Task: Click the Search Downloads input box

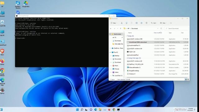Action: click(x=176, y=28)
